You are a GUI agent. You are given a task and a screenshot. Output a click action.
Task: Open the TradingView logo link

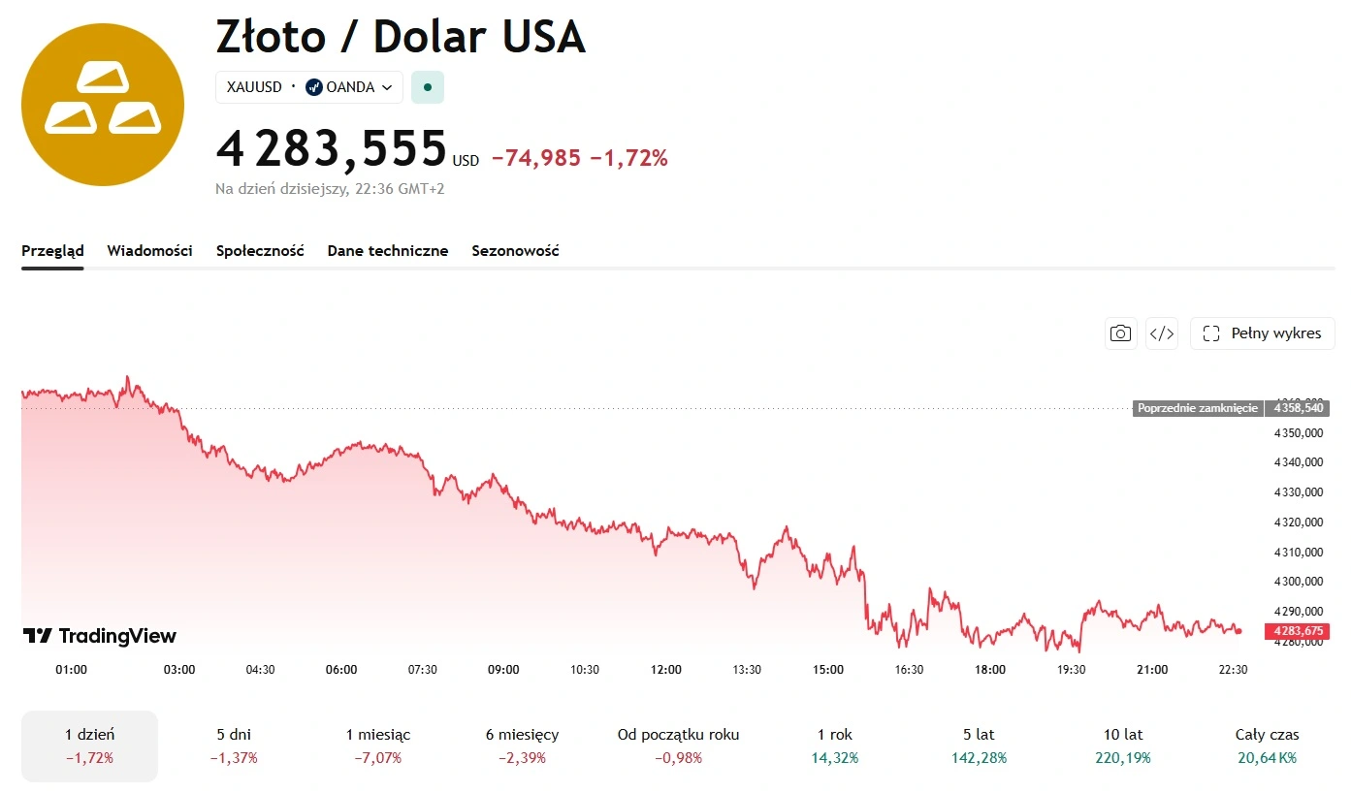tap(100, 636)
